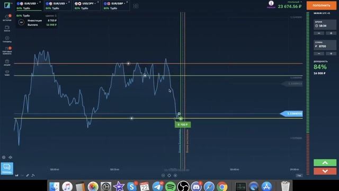The height and width of the screenshot is (191, 339).
Task: Close the EUR/GBP tab
Action: pos(127,2)
